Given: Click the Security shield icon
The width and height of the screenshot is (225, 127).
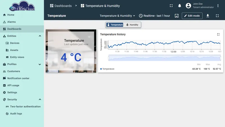Looking at the screenshot, I should pyautogui.click(x=4, y=100).
